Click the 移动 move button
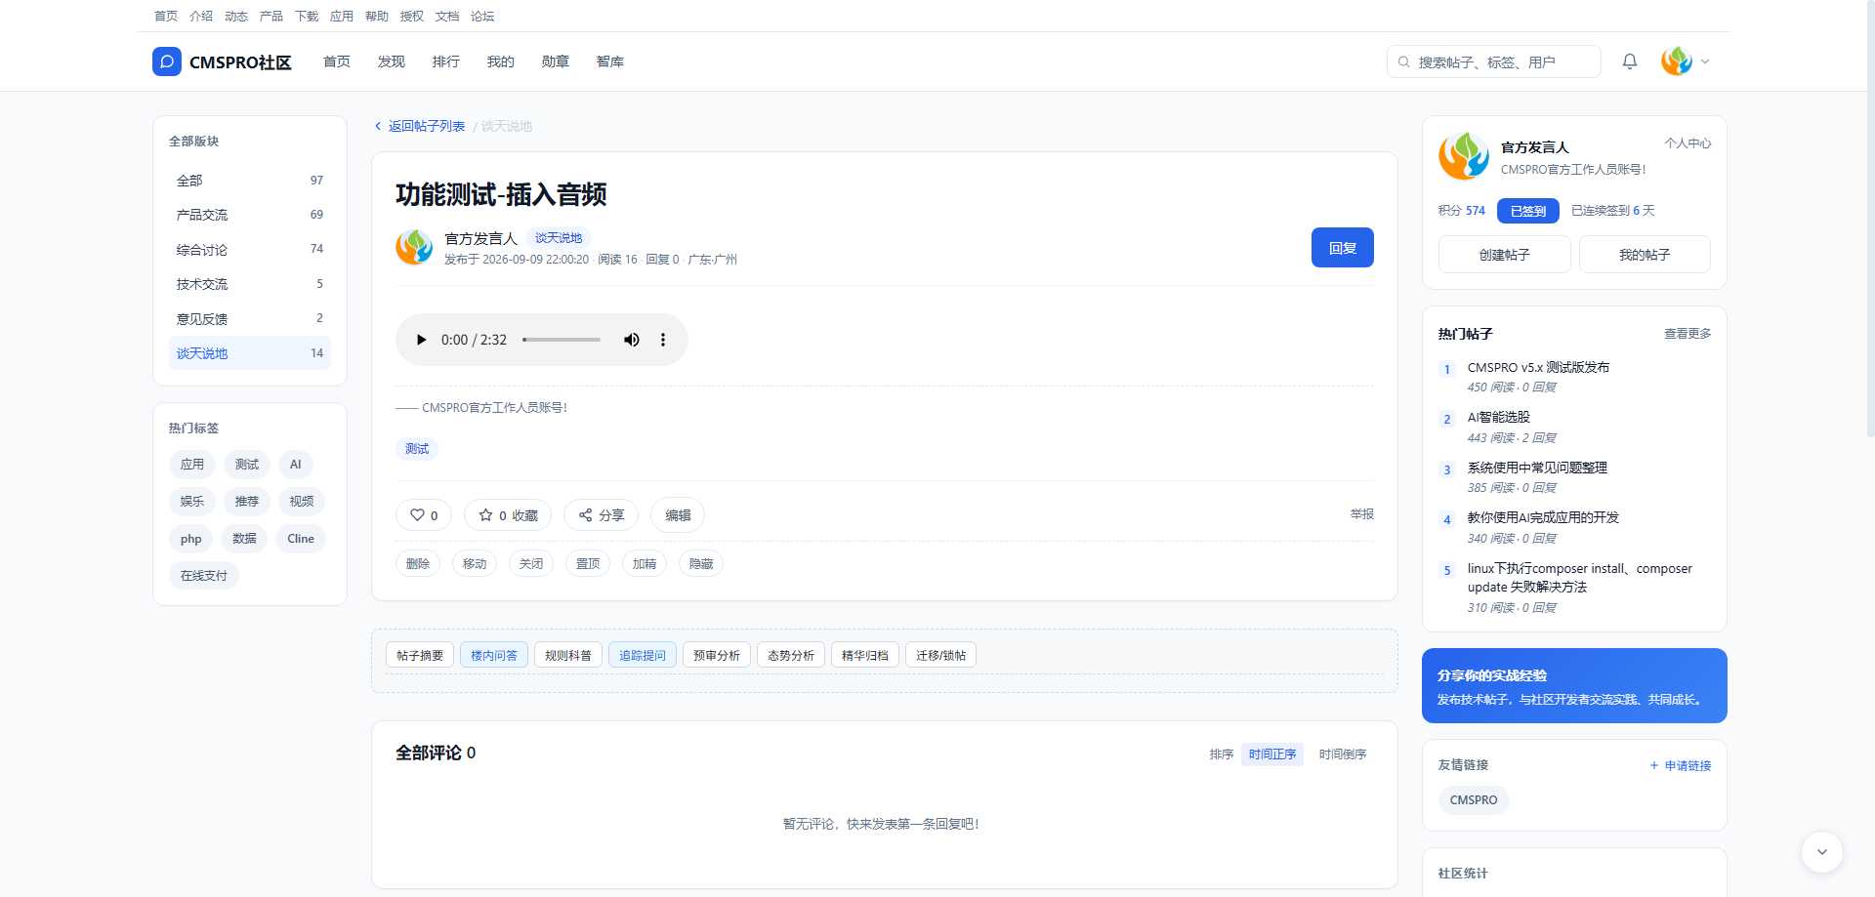 pos(475,564)
